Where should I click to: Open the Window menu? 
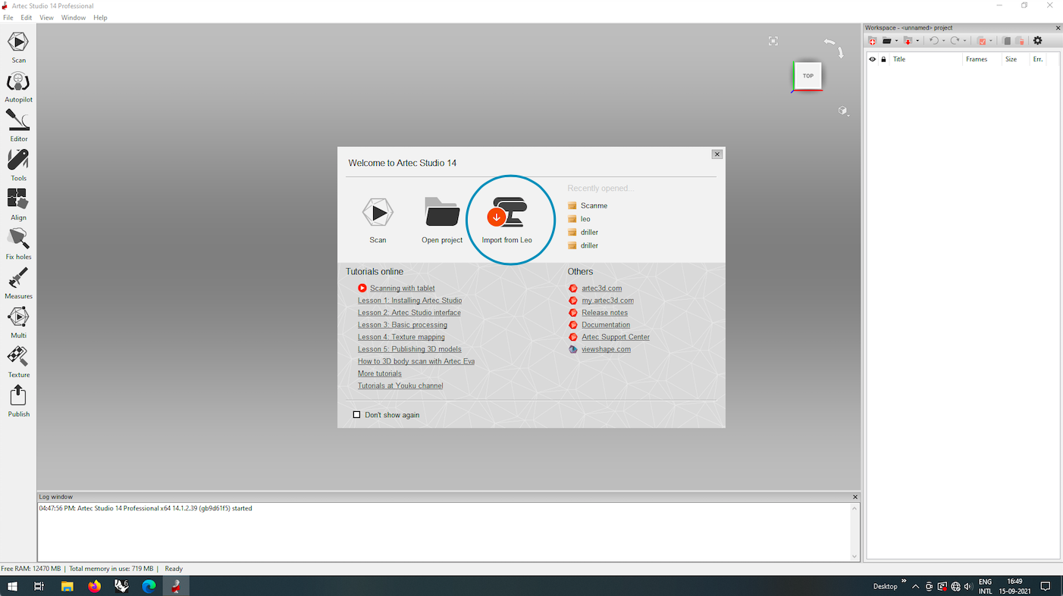(74, 17)
